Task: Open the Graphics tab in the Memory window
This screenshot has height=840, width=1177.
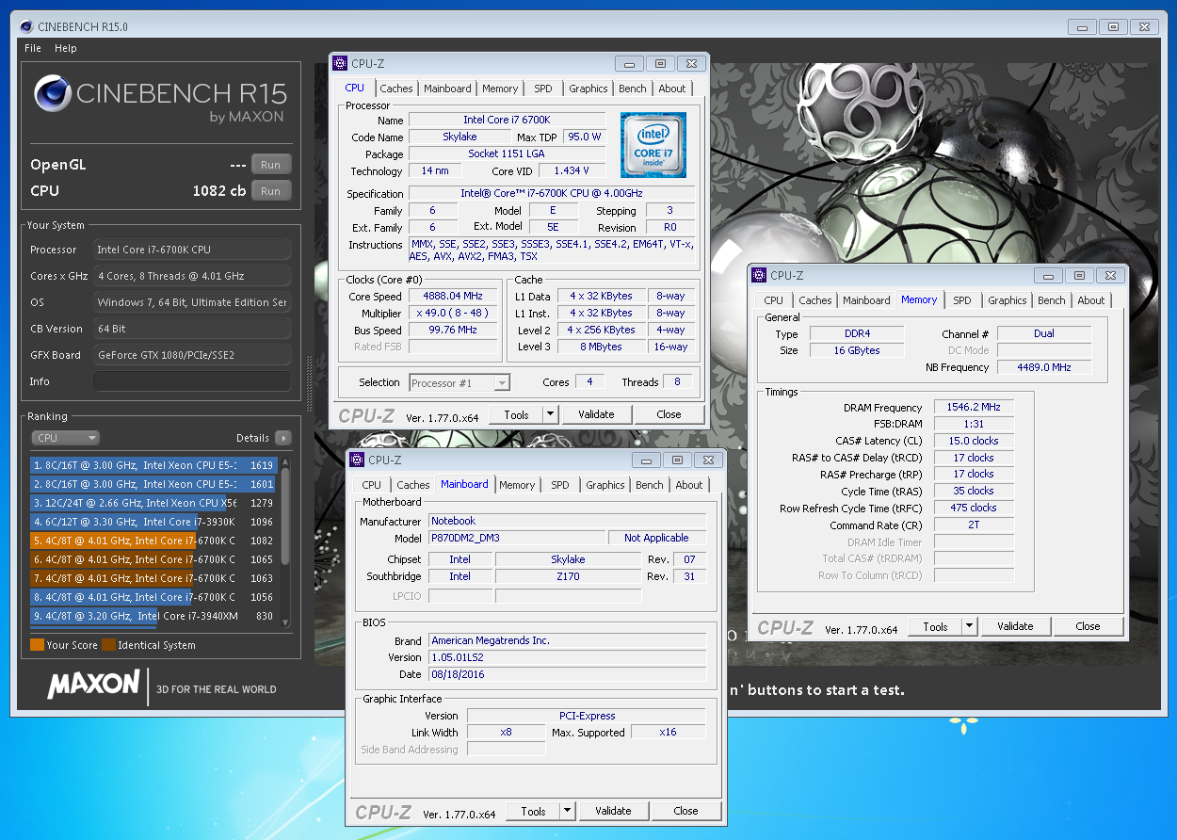Action: (x=1008, y=300)
